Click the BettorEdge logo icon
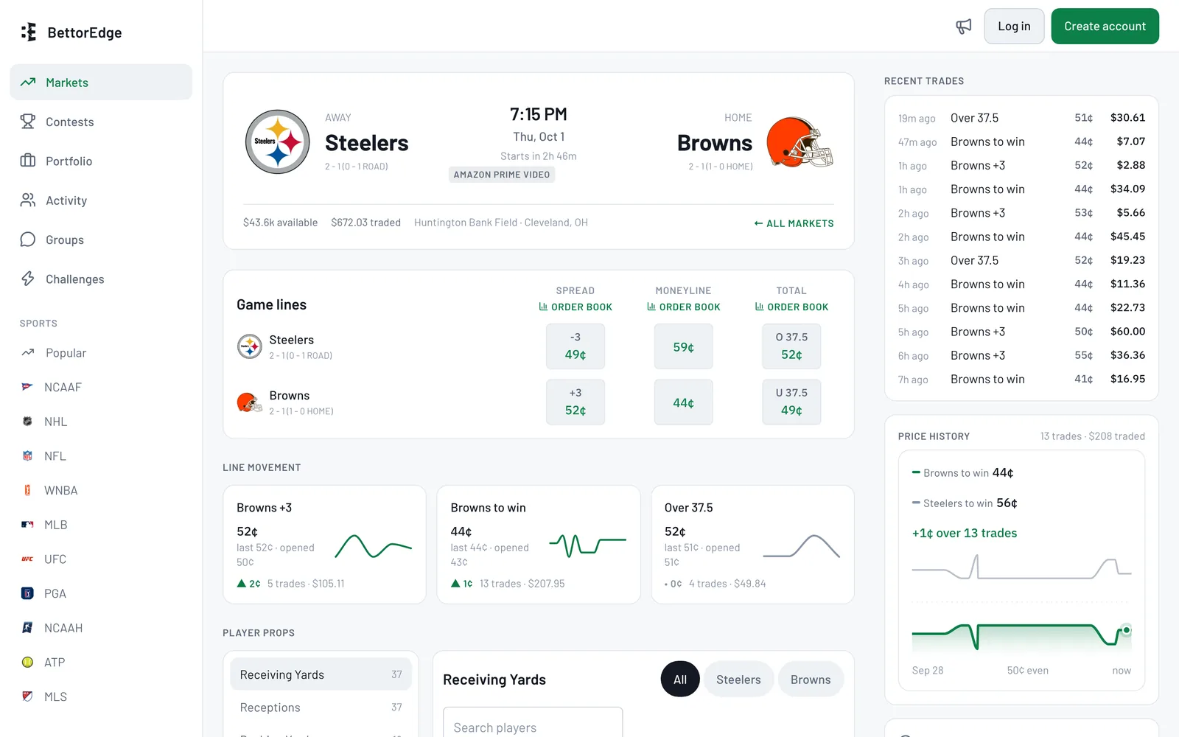The image size is (1179, 737). click(x=29, y=32)
